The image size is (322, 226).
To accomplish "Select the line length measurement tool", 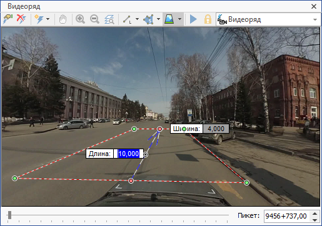I will click(127, 19).
